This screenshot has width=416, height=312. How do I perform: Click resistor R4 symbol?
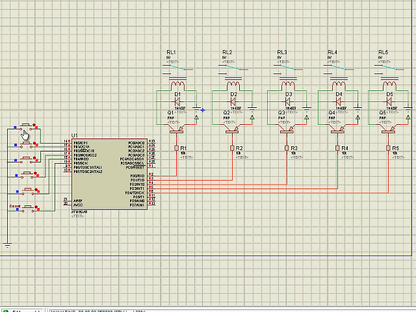point(337,148)
